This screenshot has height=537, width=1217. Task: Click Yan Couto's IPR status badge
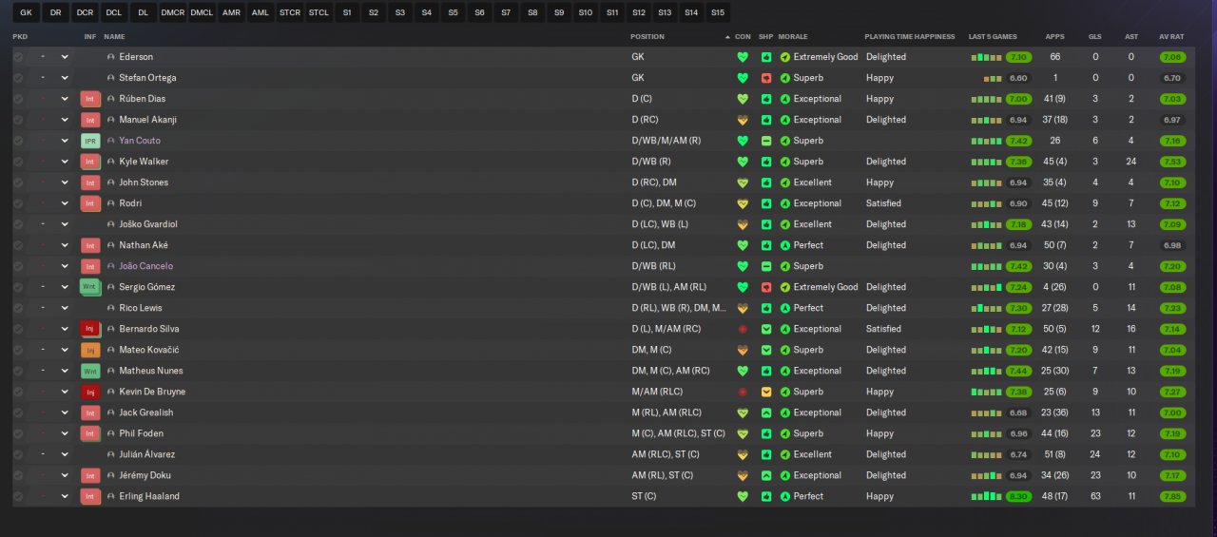tap(90, 141)
